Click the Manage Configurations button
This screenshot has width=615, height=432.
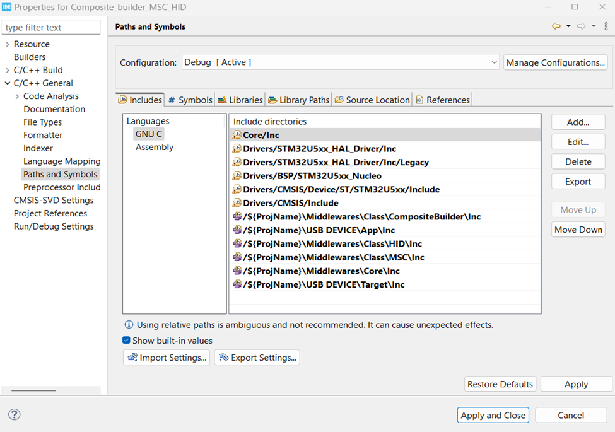pos(555,62)
